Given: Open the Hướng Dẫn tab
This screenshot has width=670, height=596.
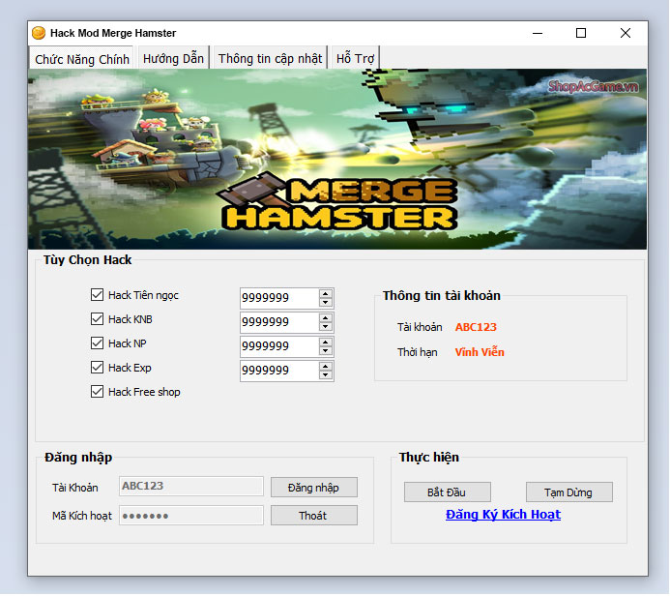Looking at the screenshot, I should 173,58.
